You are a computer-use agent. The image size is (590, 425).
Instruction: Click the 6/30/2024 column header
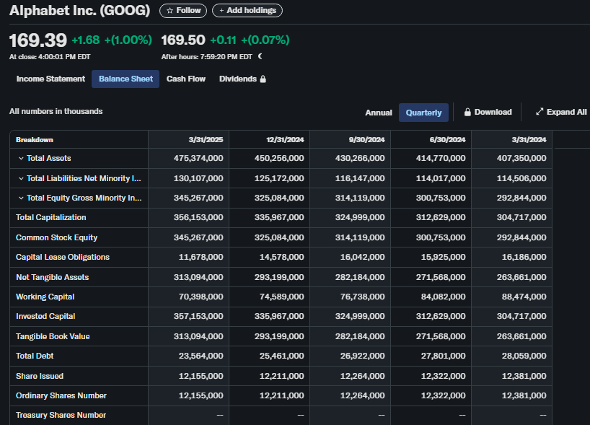pyautogui.click(x=447, y=140)
